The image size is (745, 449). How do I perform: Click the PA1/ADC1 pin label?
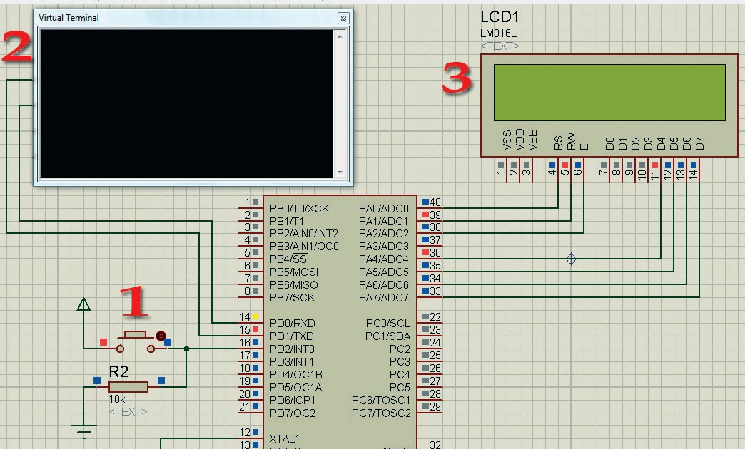pos(384,222)
